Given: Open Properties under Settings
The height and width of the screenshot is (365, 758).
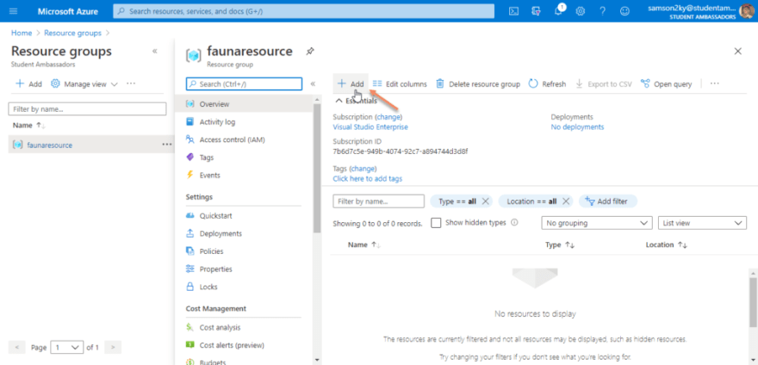Looking at the screenshot, I should point(215,269).
